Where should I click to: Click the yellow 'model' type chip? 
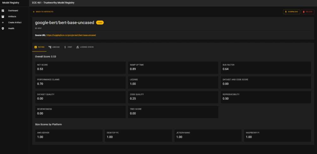click(100, 23)
